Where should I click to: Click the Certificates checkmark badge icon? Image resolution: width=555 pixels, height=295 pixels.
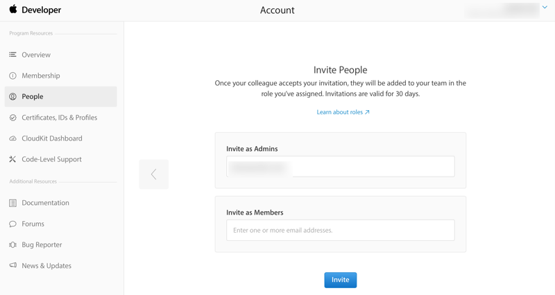click(12, 118)
